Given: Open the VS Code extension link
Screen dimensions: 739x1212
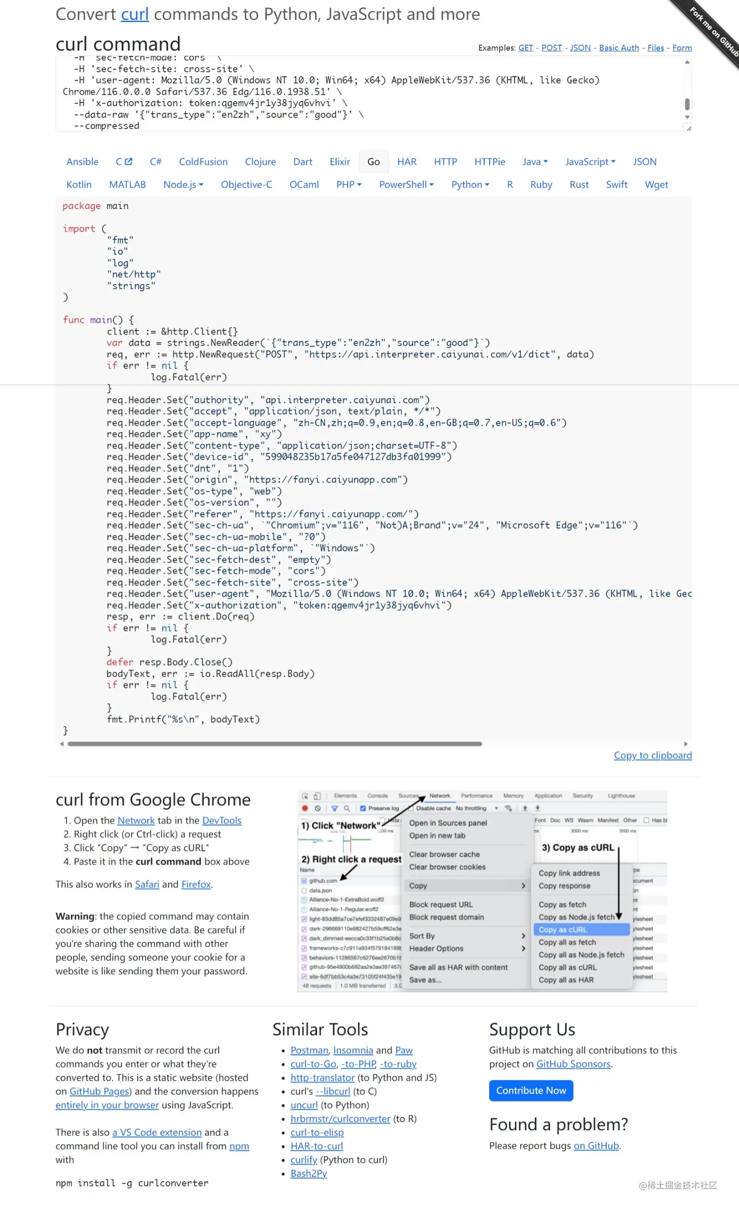Looking at the screenshot, I should pyautogui.click(x=157, y=1132).
